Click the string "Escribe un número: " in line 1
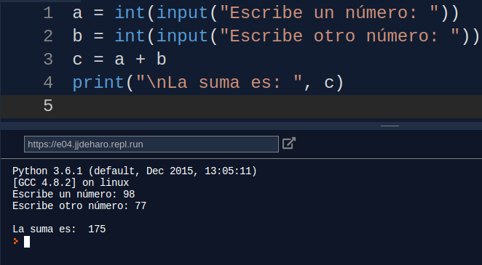 [x=329, y=13]
